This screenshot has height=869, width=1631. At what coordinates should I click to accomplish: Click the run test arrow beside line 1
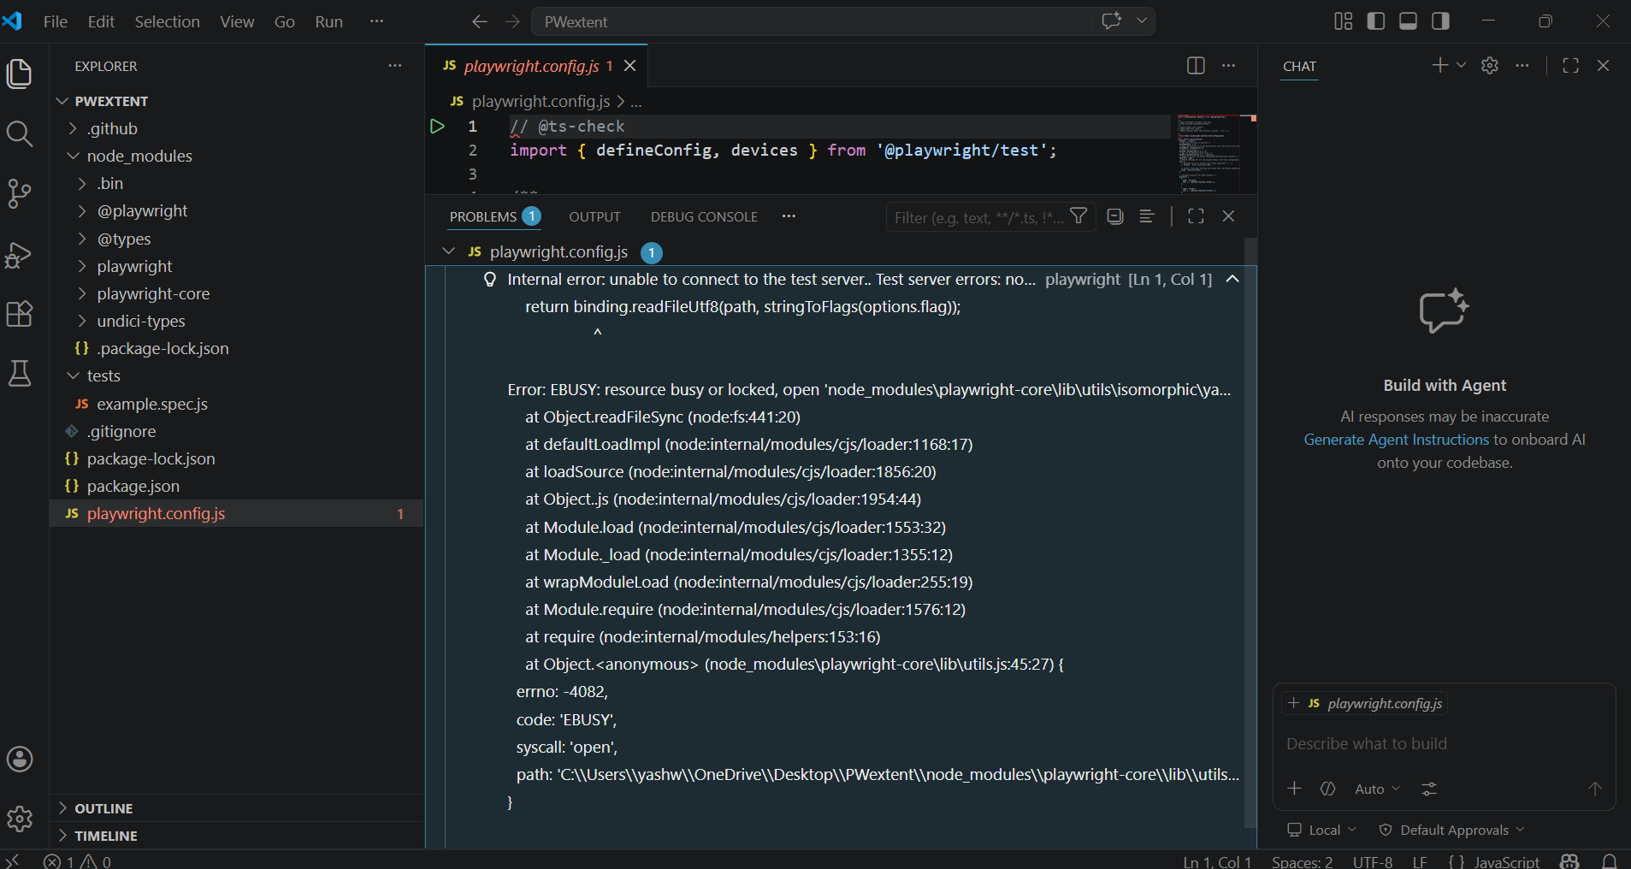pos(437,127)
